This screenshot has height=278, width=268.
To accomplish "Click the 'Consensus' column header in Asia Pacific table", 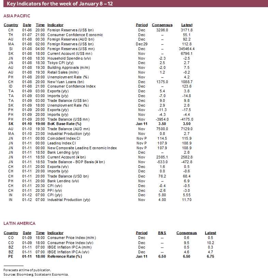I will click(x=162, y=25).
